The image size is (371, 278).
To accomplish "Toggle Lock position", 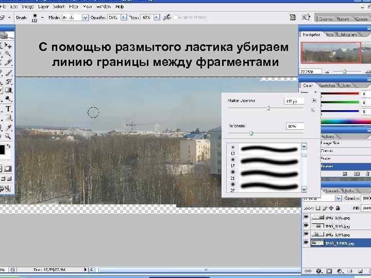I will [x=331, y=208].
